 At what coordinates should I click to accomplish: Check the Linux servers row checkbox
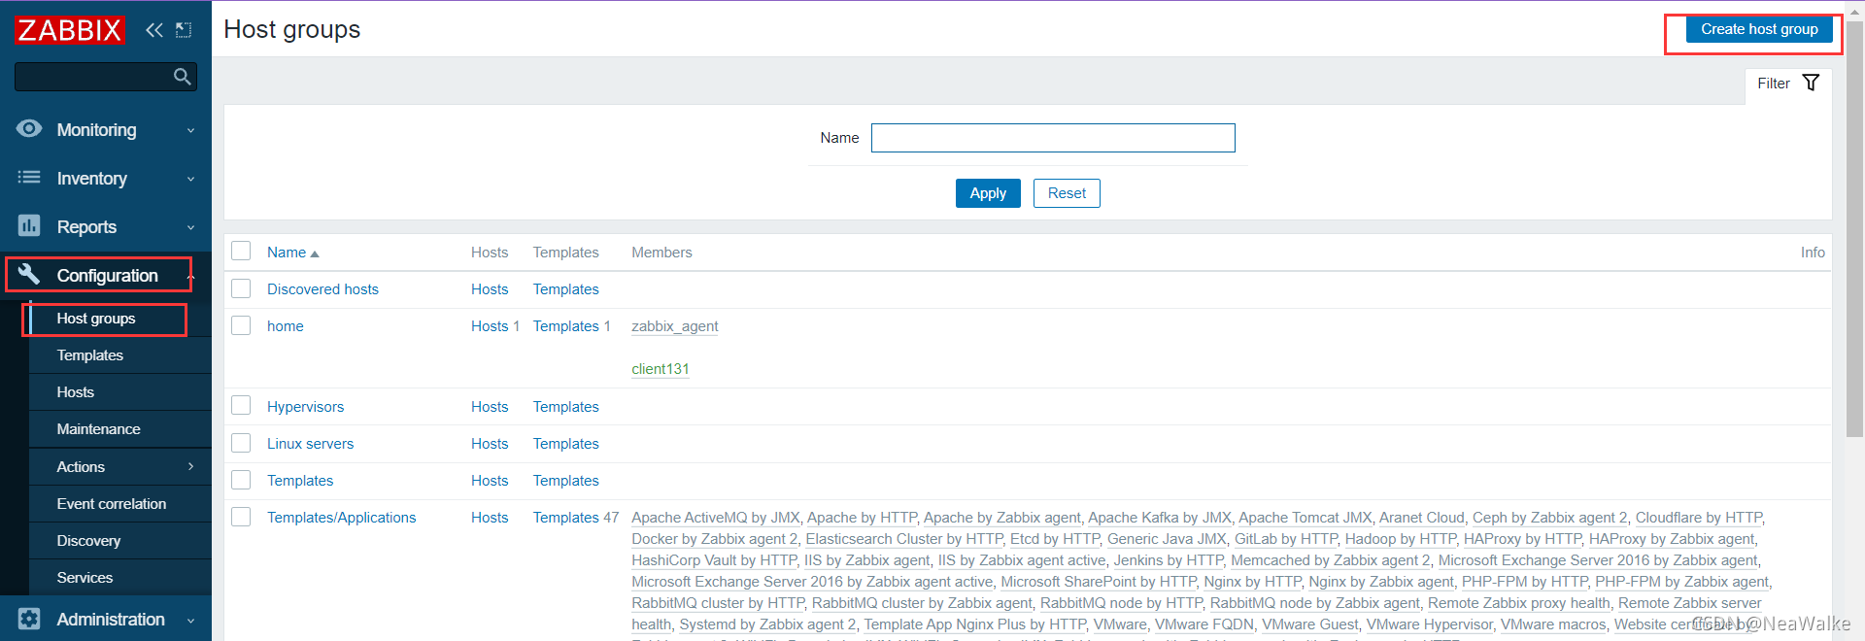tap(241, 443)
